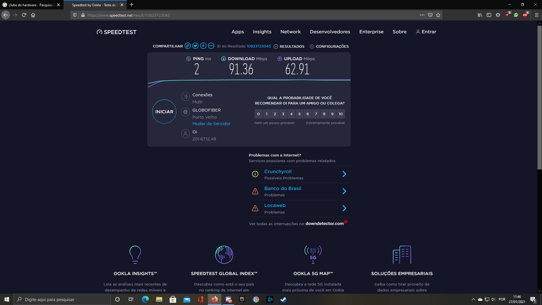
Task: Click the page vertical scrollbar
Action: (539, 97)
